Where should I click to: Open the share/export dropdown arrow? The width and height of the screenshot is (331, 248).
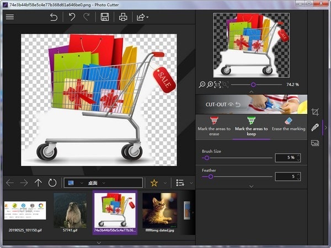(147, 18)
